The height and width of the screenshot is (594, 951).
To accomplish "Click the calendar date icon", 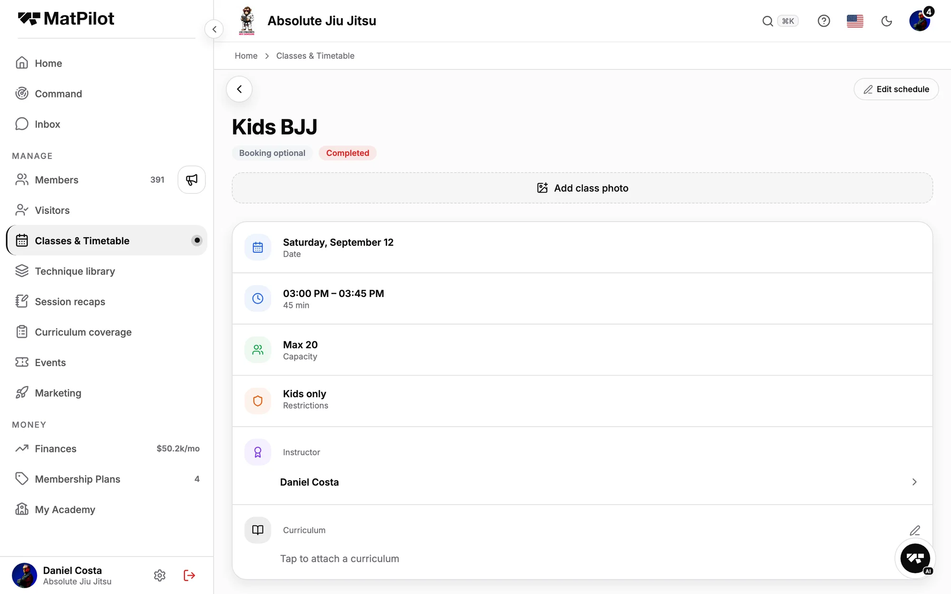I will point(258,247).
